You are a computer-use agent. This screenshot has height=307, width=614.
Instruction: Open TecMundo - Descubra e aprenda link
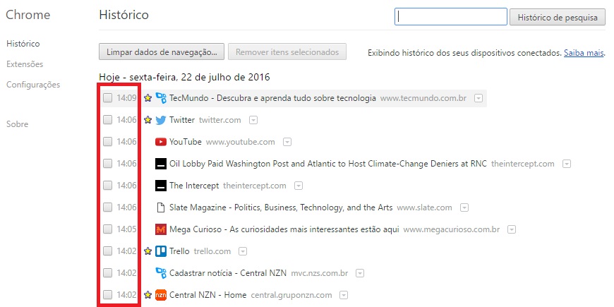[x=272, y=98]
